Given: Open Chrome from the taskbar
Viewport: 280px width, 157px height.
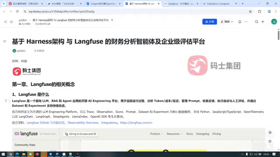Looking at the screenshot, I should pyautogui.click(x=10, y=154).
